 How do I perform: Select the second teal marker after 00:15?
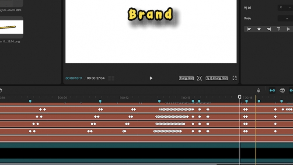coord(199,101)
